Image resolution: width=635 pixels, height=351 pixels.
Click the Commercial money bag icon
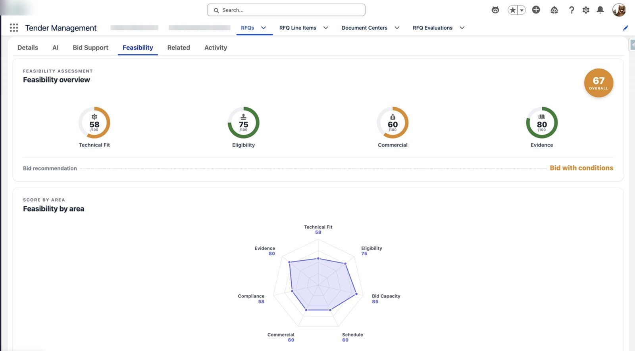coord(393,117)
